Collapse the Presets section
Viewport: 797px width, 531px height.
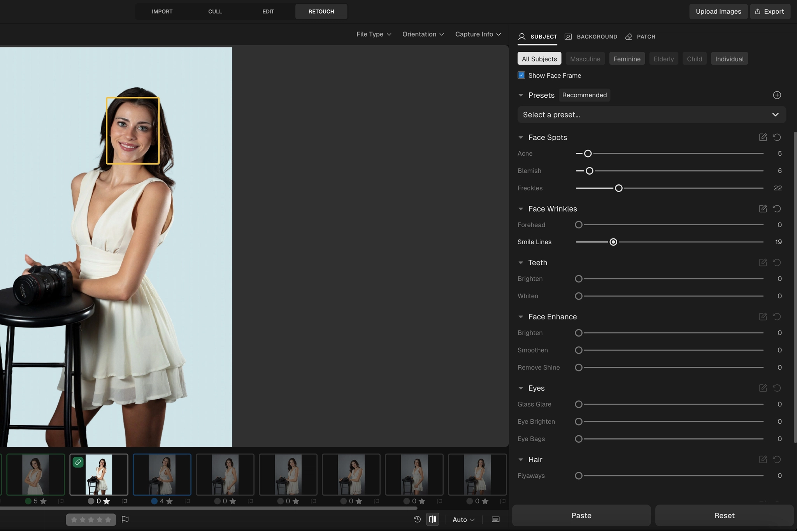521,95
